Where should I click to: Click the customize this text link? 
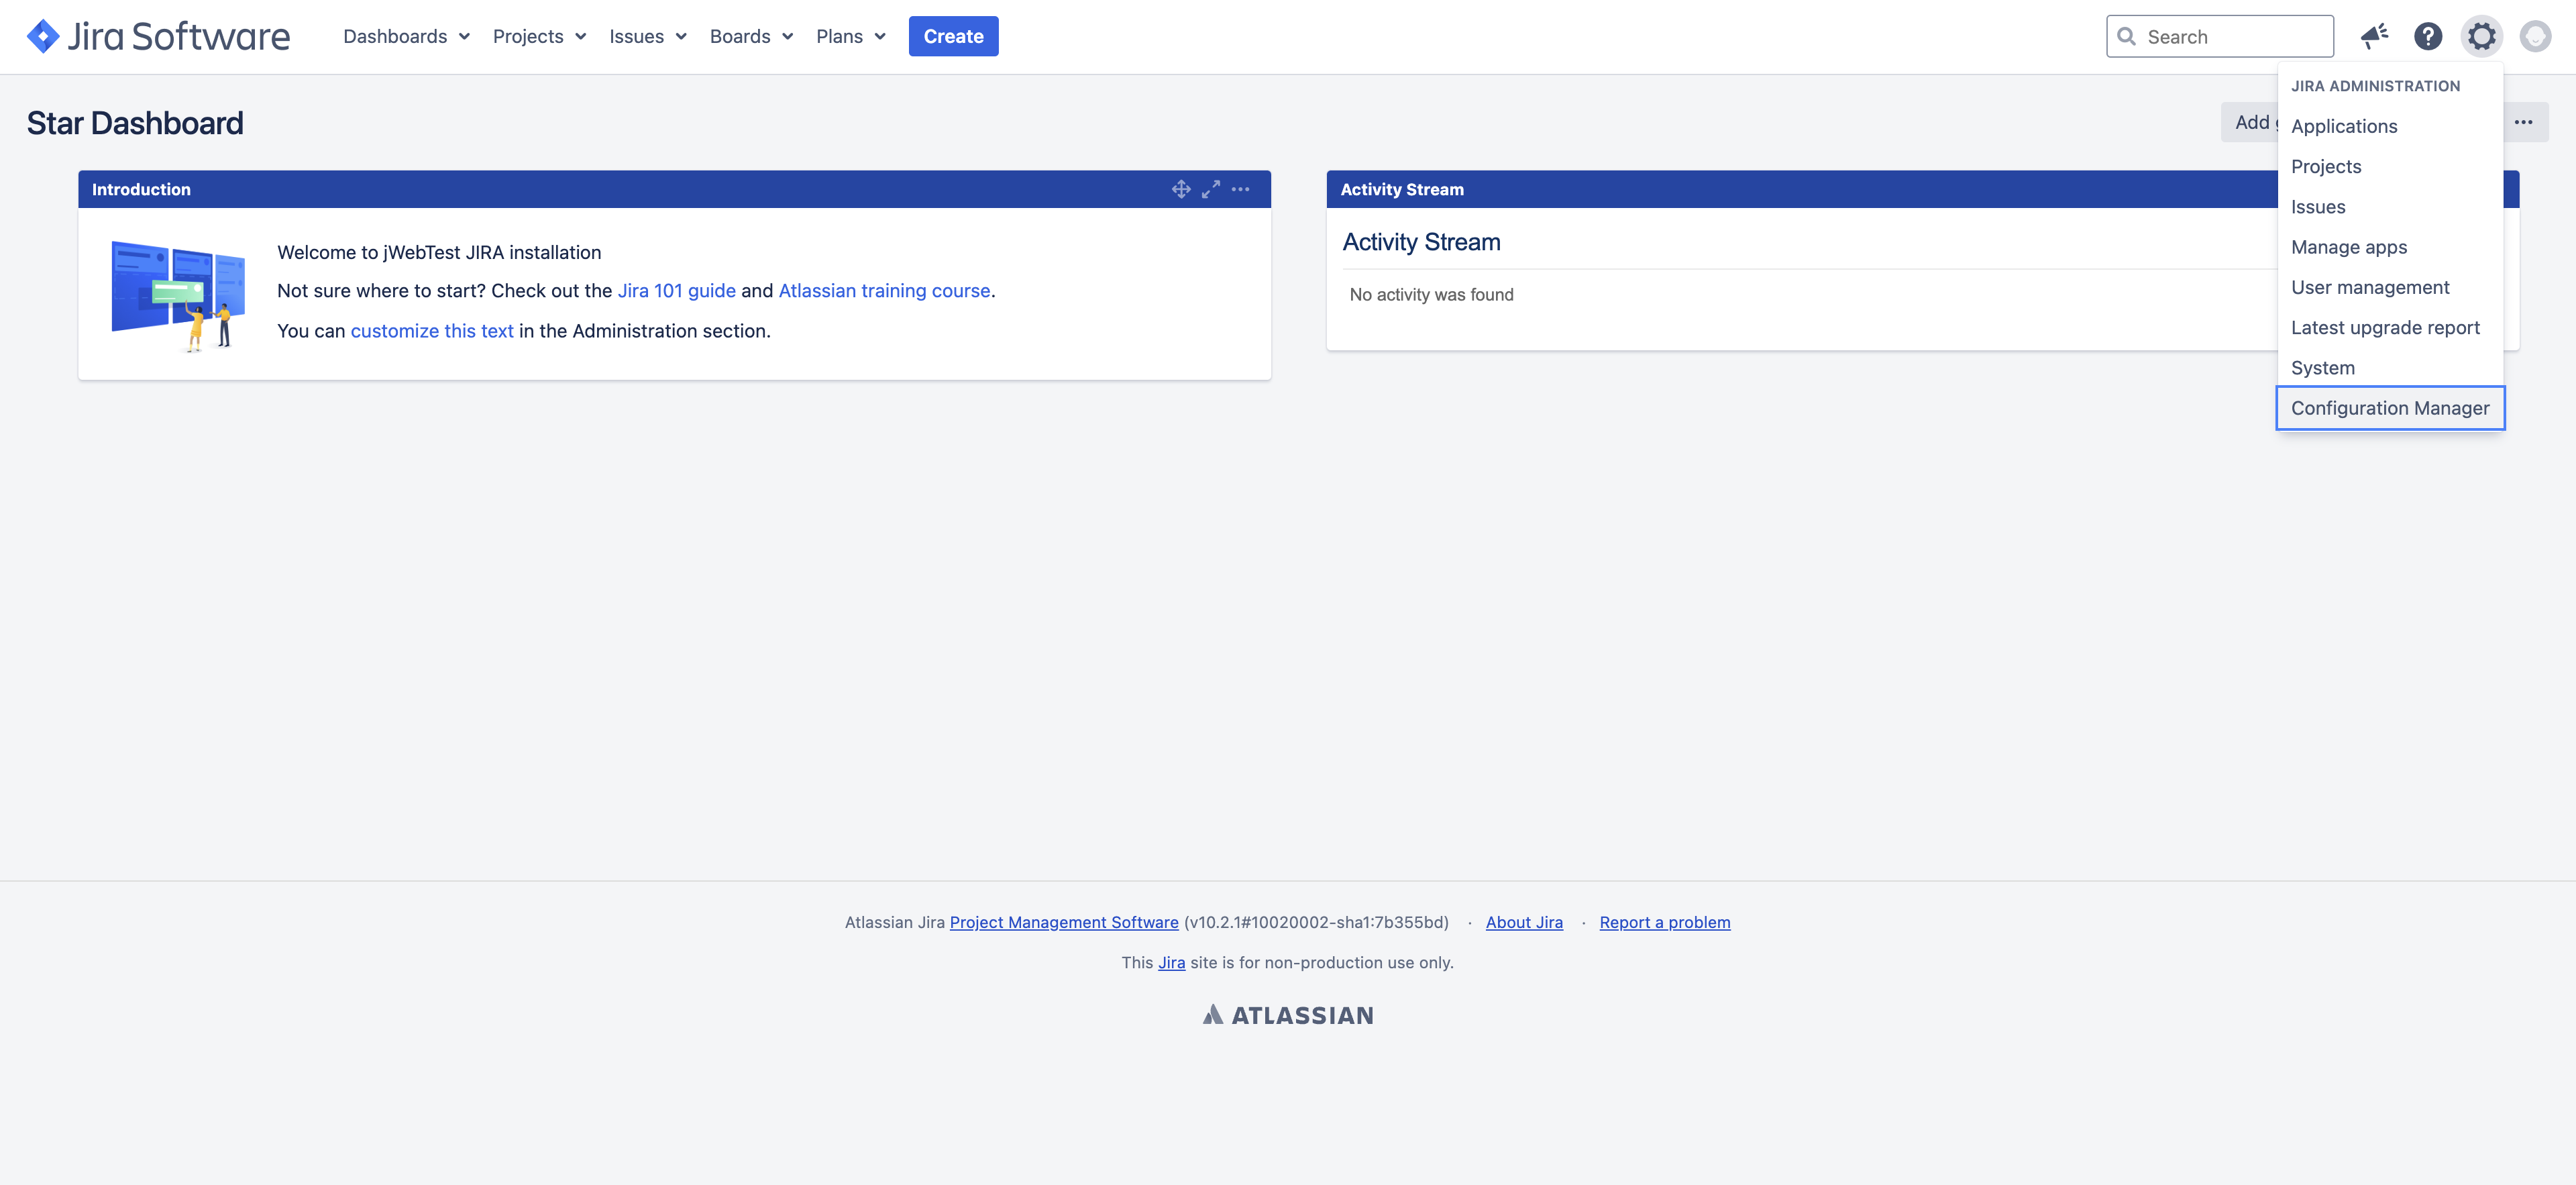point(432,331)
